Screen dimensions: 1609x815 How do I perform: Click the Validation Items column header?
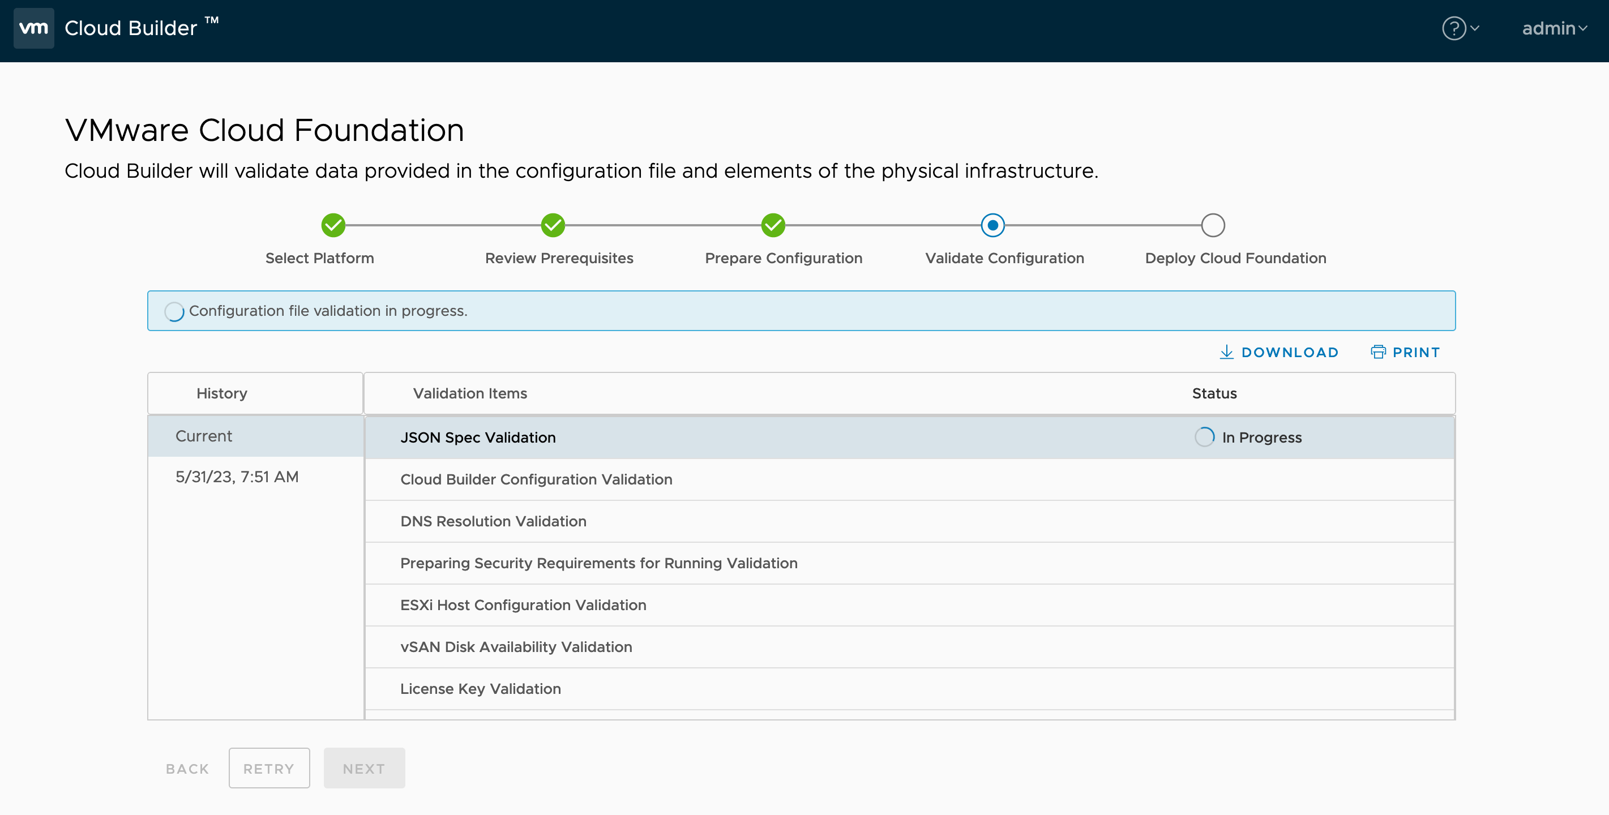click(x=470, y=393)
